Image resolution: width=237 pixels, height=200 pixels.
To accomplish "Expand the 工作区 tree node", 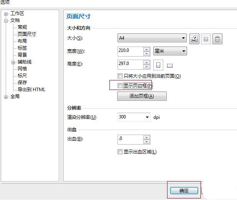I will 6,14.
